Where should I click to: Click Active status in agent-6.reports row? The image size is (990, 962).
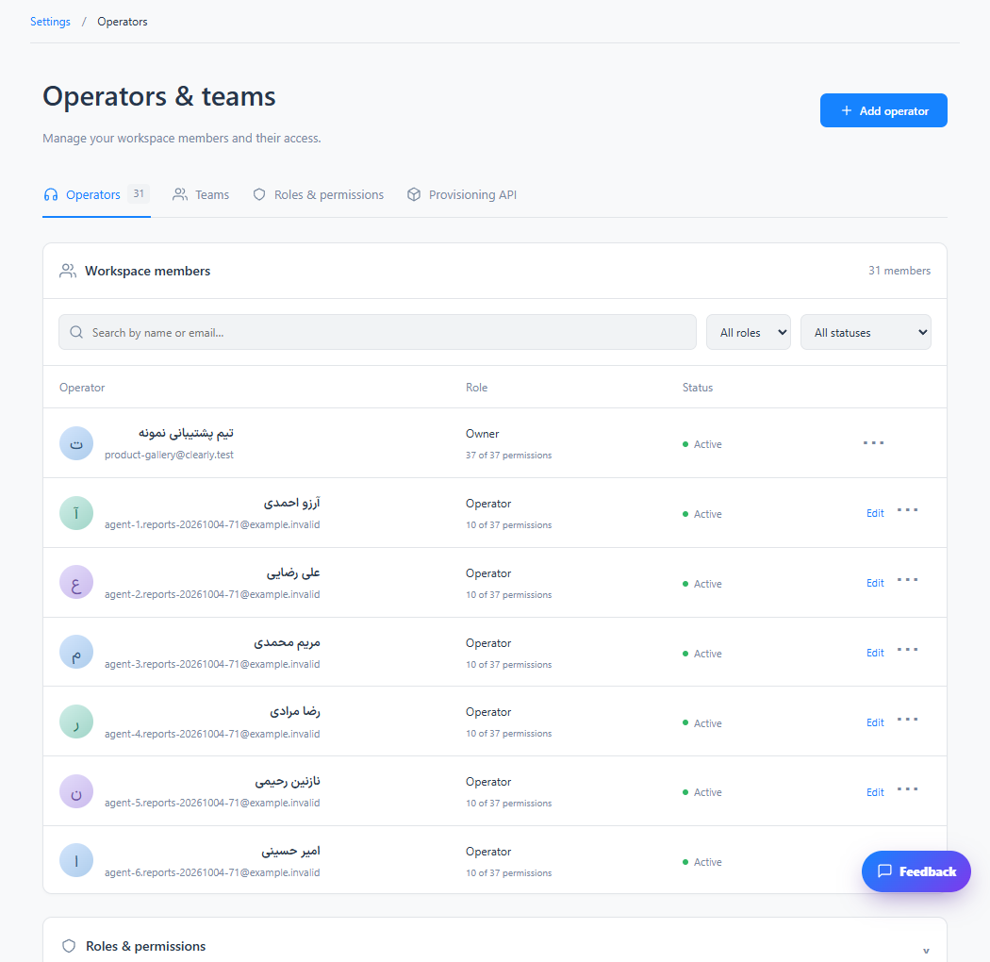click(x=702, y=862)
